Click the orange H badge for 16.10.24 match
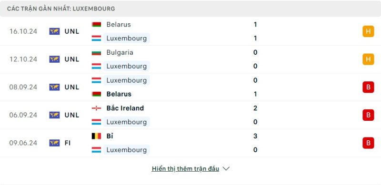Viewport: 381px width, 185px height. (x=368, y=31)
